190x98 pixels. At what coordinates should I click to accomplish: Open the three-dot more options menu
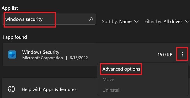pyautogui.click(x=182, y=55)
